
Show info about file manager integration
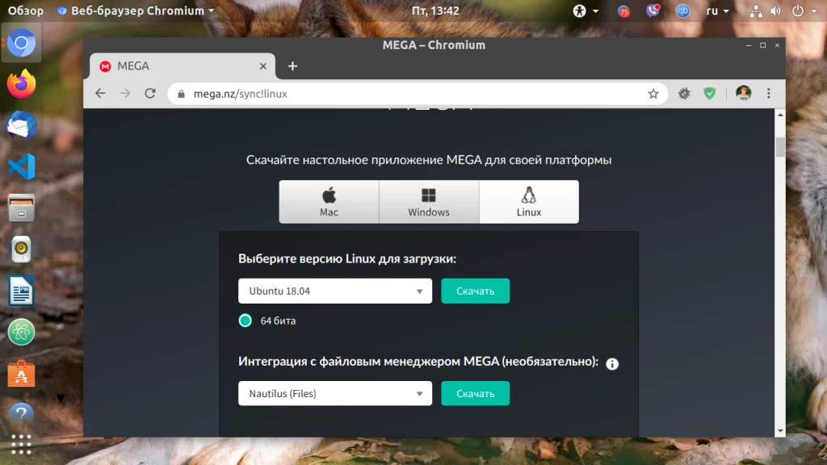(612, 364)
